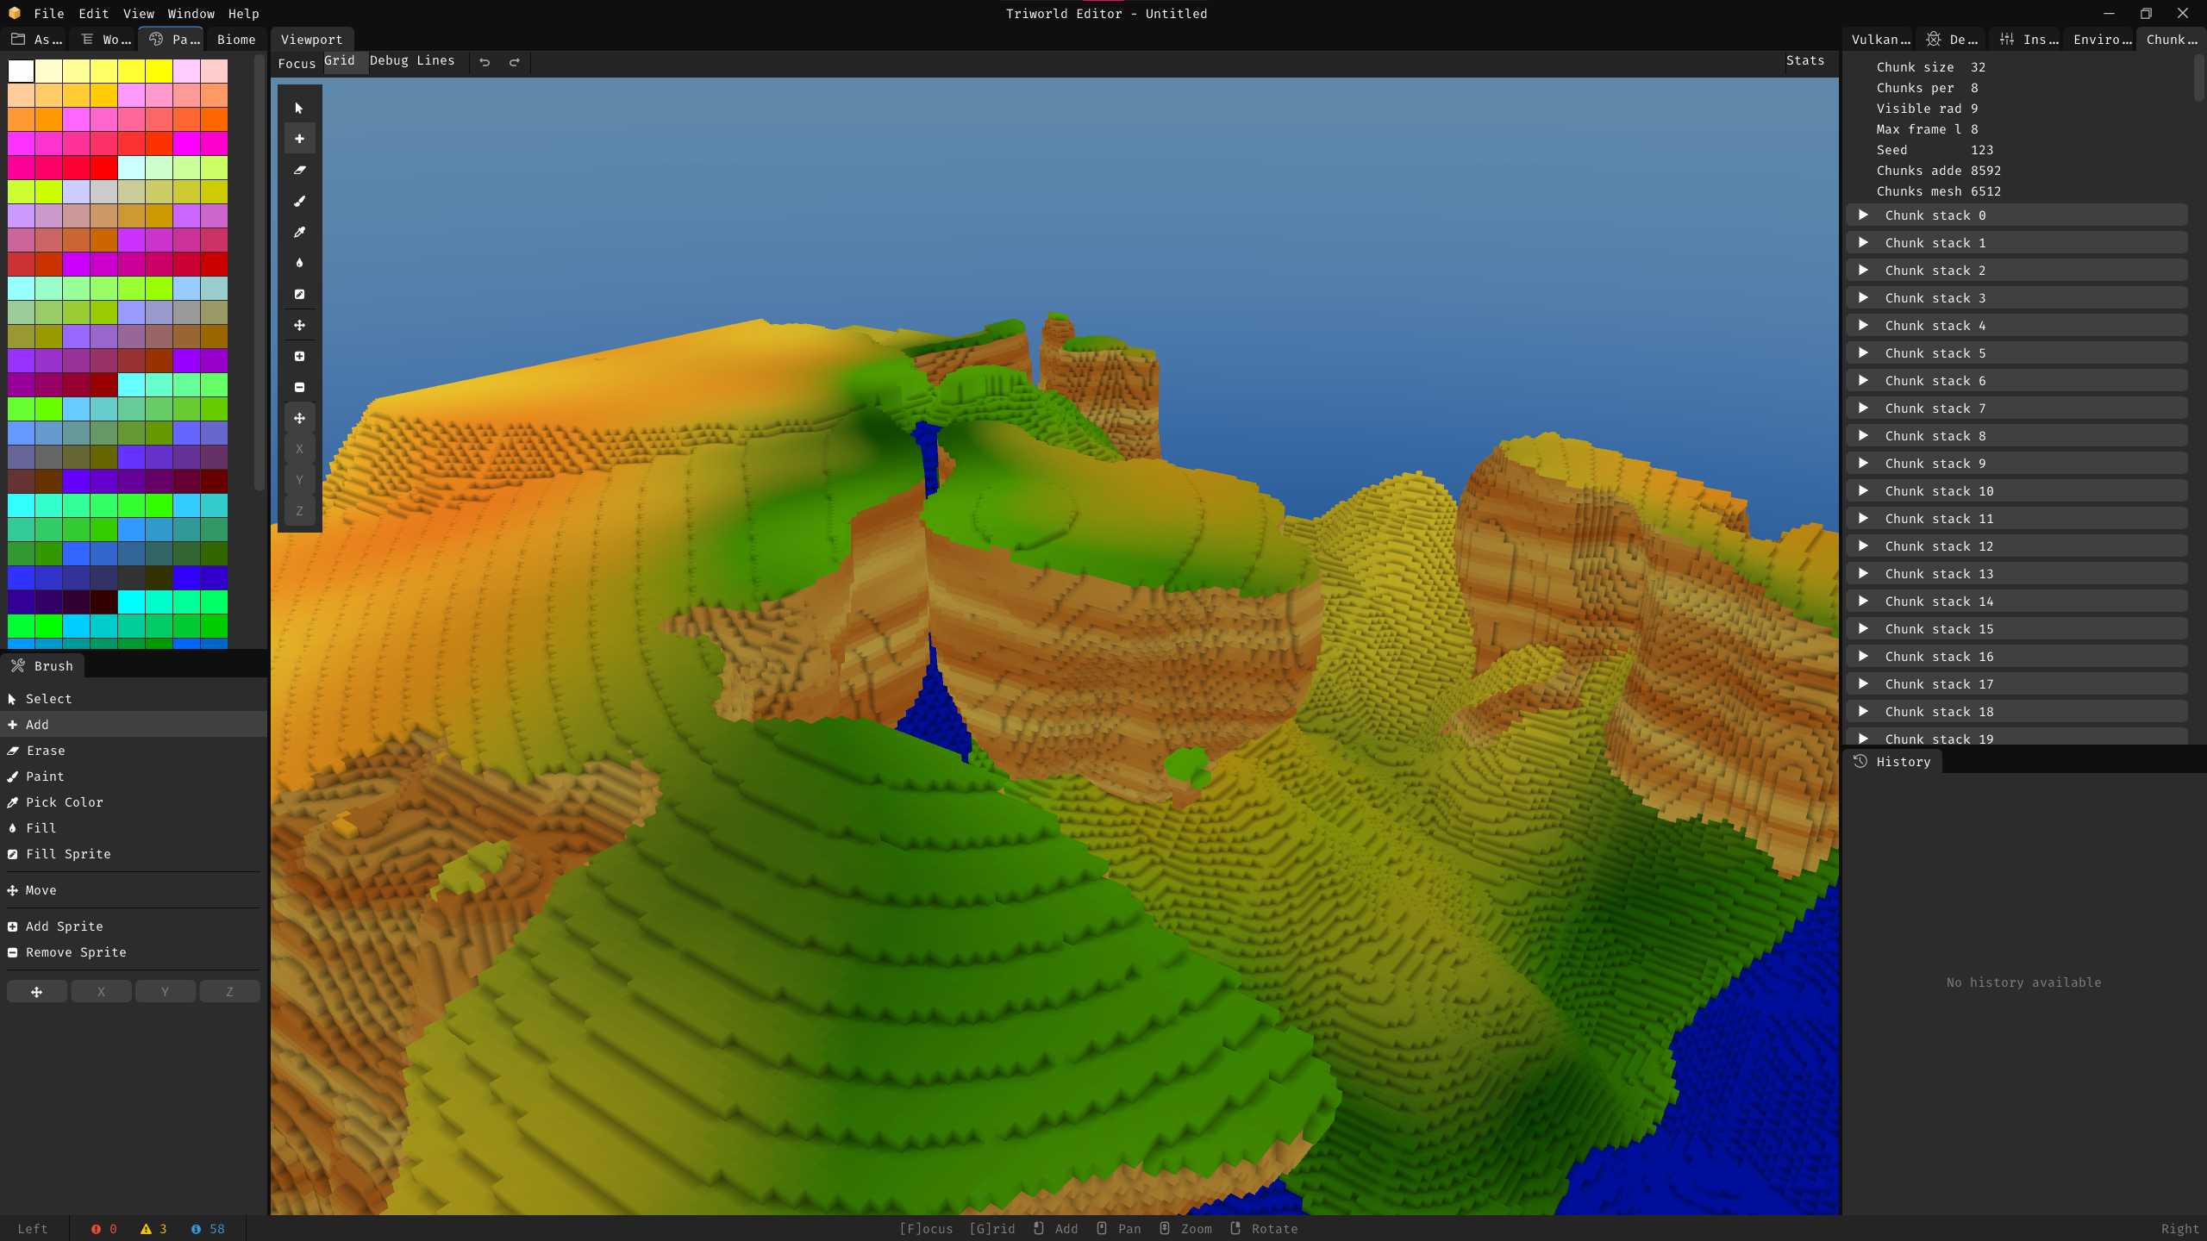Click the remove sprite minus icon in toolbar
The width and height of the screenshot is (2207, 1241).
point(299,387)
